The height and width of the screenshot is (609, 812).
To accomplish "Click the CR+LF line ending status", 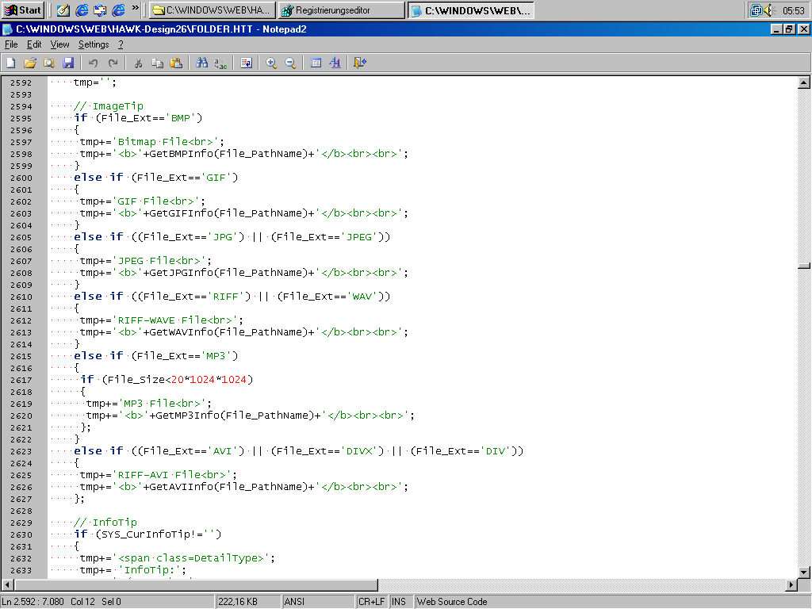I will pyautogui.click(x=371, y=602).
